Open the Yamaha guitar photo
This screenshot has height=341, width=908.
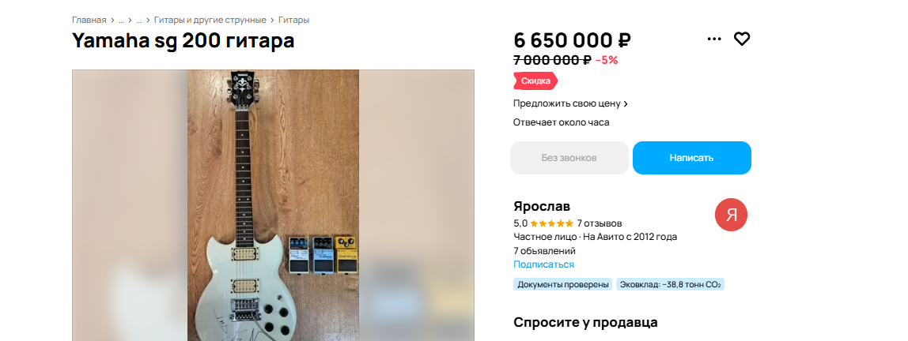273,205
